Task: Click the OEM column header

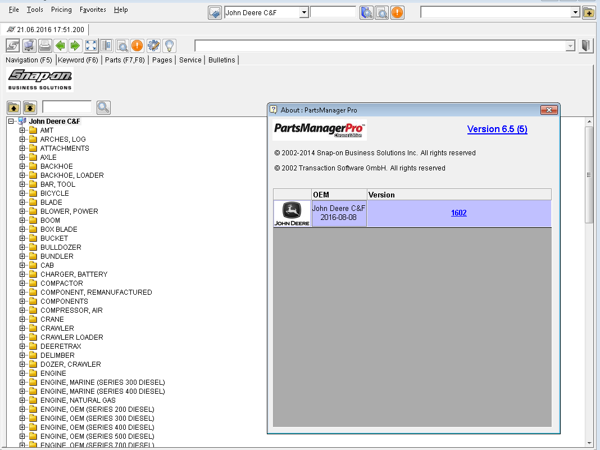Action: pos(339,195)
